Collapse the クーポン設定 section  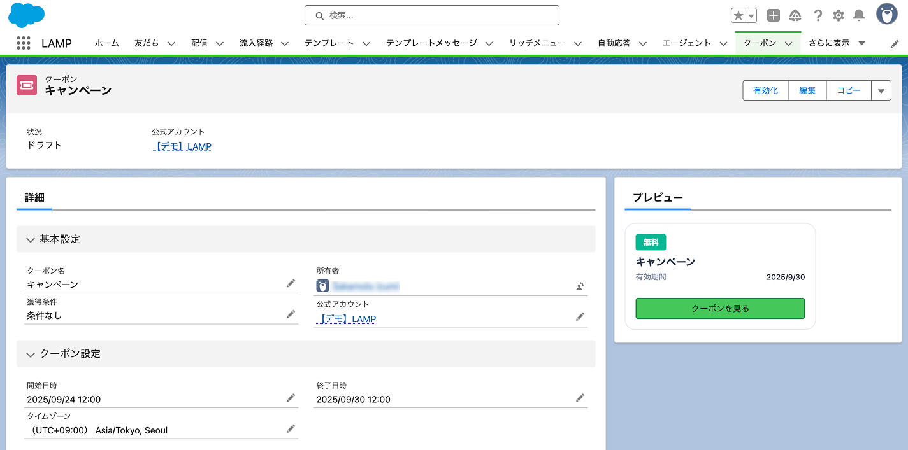click(31, 355)
